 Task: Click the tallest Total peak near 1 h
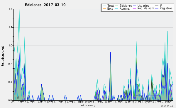(19, 9)
